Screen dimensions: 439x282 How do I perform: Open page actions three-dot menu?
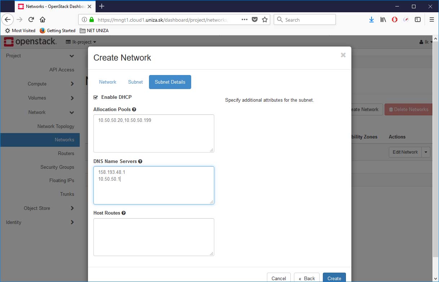[245, 19]
